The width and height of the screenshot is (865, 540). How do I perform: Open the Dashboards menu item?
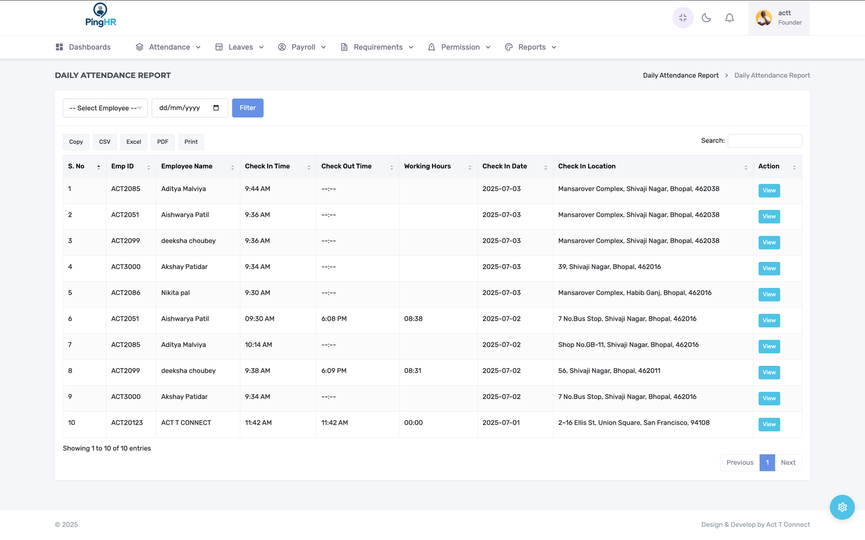[x=83, y=48]
